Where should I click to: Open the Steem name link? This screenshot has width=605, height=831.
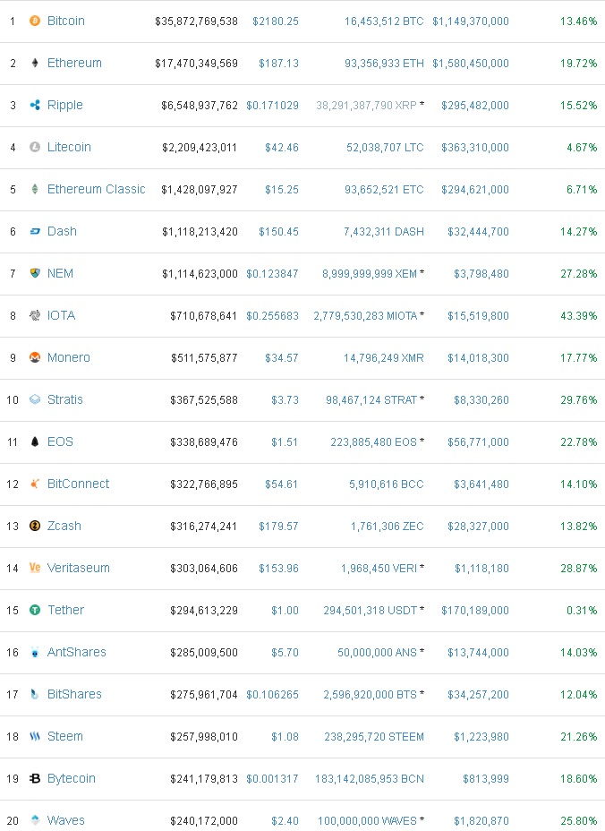tap(64, 736)
